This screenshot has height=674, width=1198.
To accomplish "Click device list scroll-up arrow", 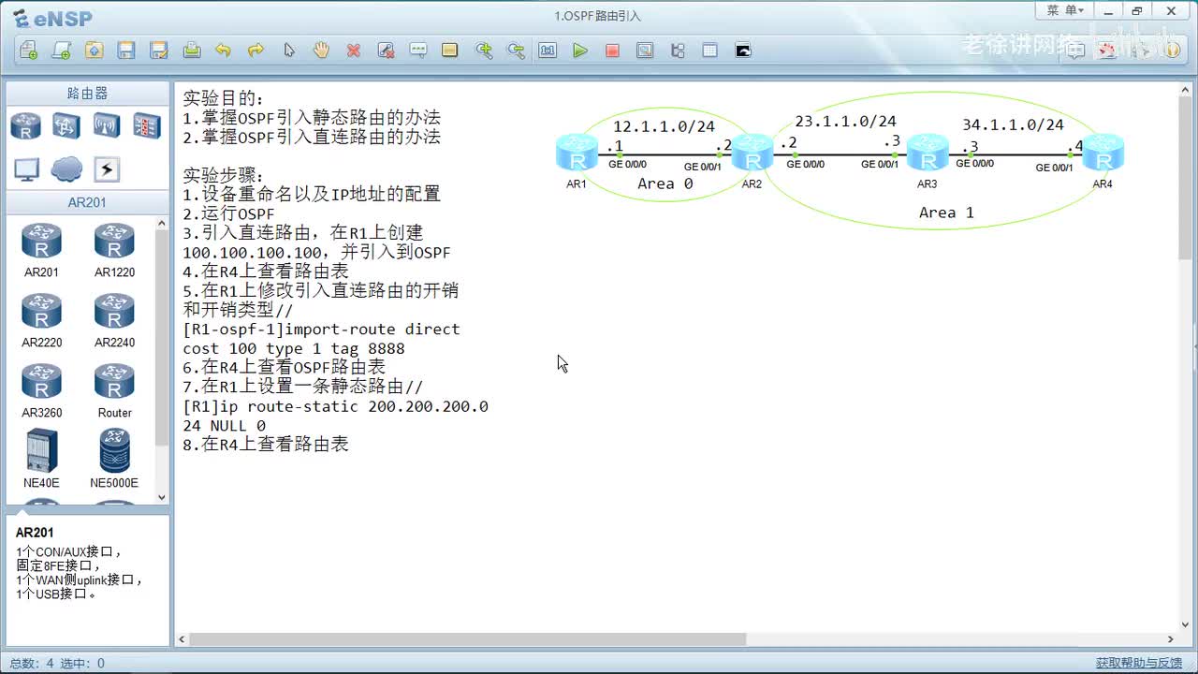I will tap(162, 225).
